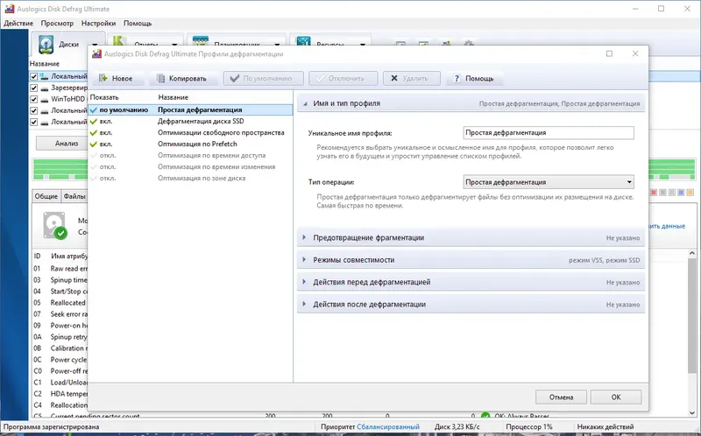Enable откл. profile Оптимизация по времени доступа
The width and height of the screenshot is (701, 436).
coord(94,156)
